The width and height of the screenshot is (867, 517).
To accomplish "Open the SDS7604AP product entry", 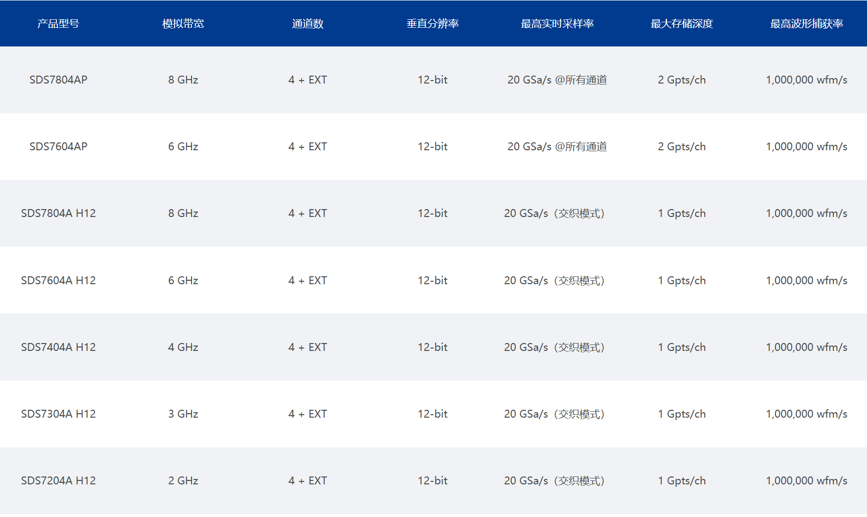I will pyautogui.click(x=58, y=147).
